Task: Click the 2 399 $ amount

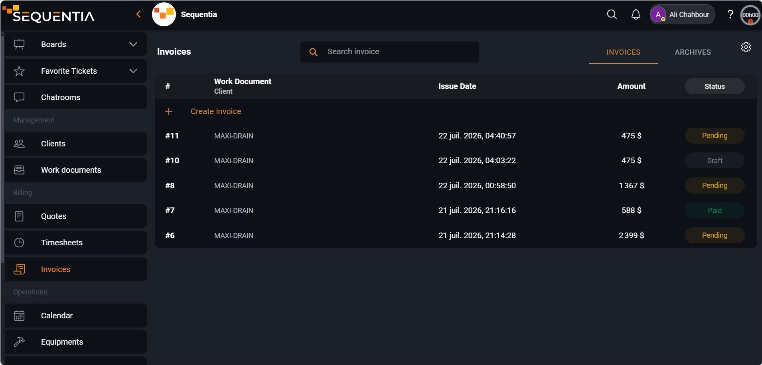Action: tap(632, 235)
